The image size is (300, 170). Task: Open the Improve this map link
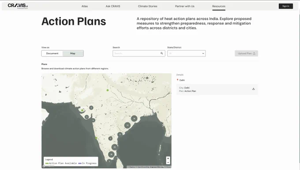157,167
